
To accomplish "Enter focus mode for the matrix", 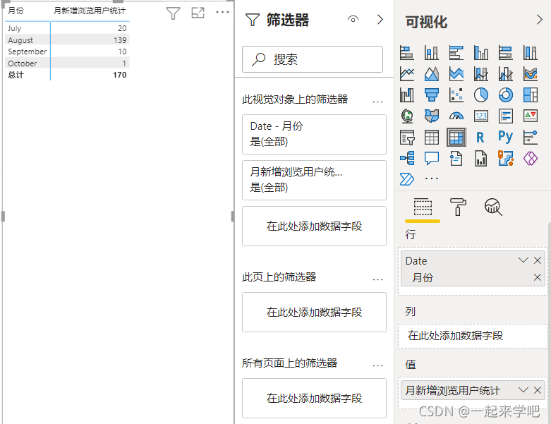I will (x=198, y=13).
